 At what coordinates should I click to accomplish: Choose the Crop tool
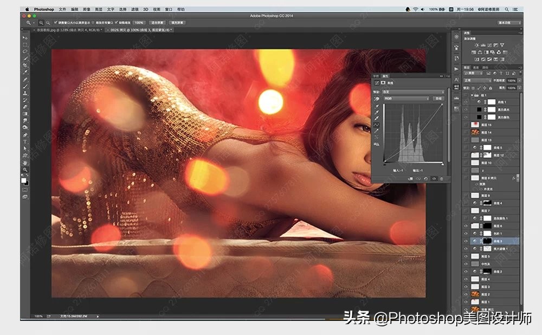(25, 65)
